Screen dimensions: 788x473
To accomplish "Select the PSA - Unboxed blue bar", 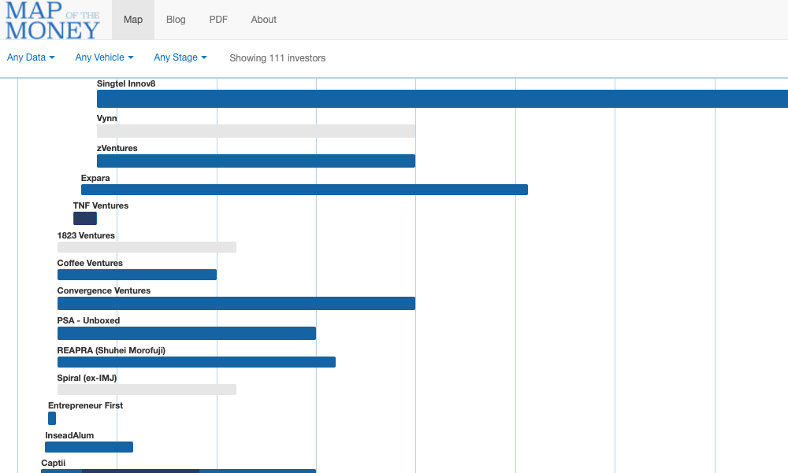I will pos(187,334).
